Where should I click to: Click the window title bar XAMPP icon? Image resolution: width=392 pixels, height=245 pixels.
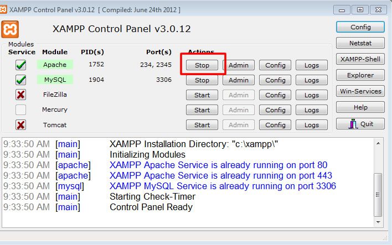pos(5,10)
